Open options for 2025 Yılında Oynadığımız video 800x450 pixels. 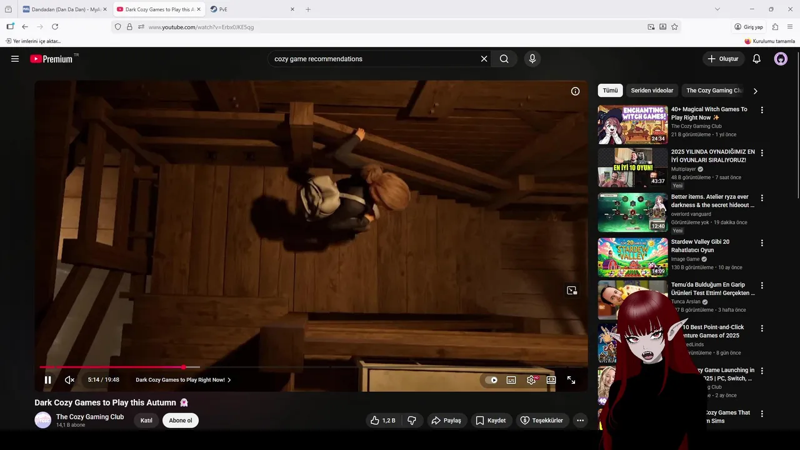(x=762, y=152)
